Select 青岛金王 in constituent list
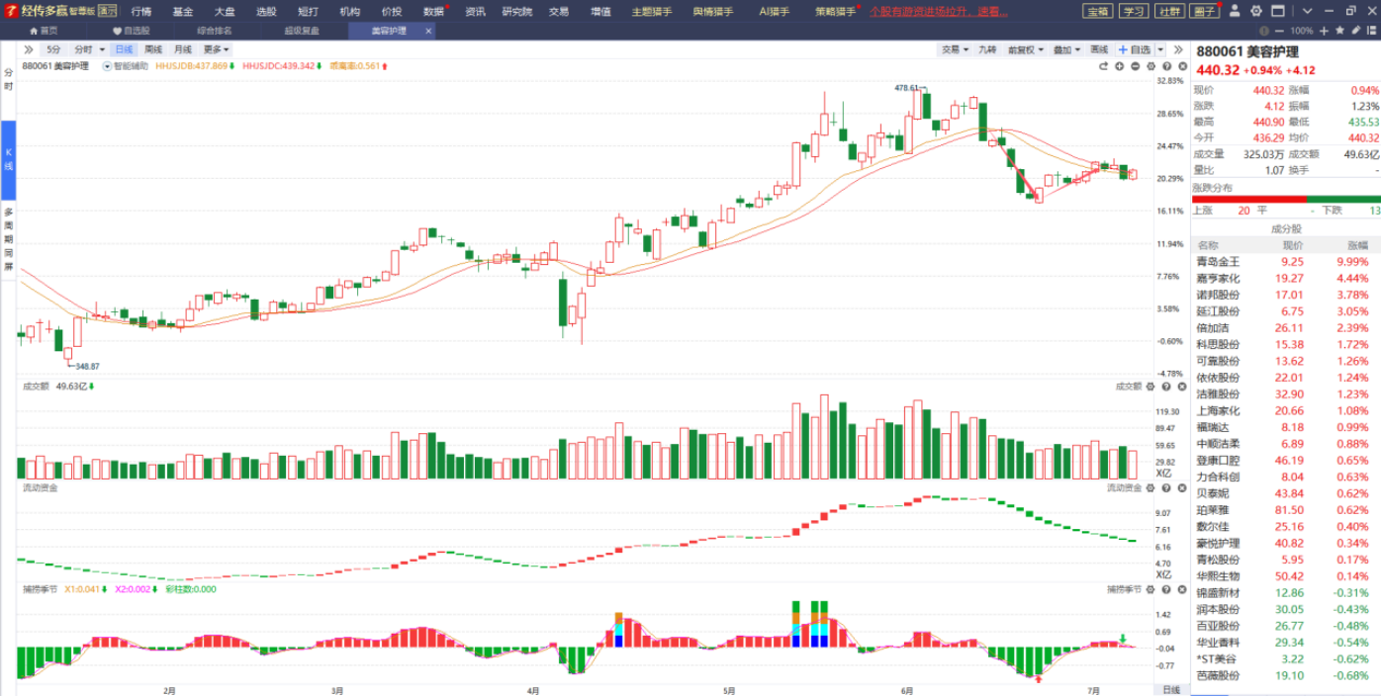This screenshot has width=1381, height=696. pos(1286,261)
